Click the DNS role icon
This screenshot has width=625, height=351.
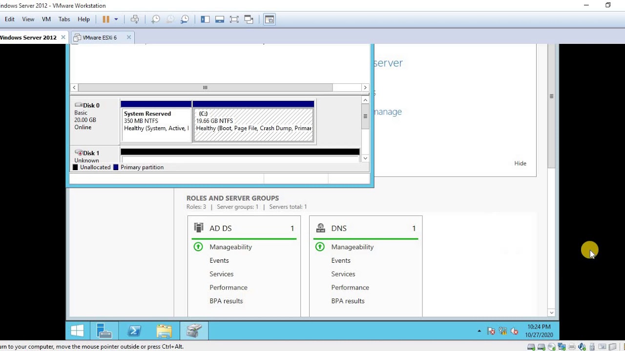(x=320, y=228)
